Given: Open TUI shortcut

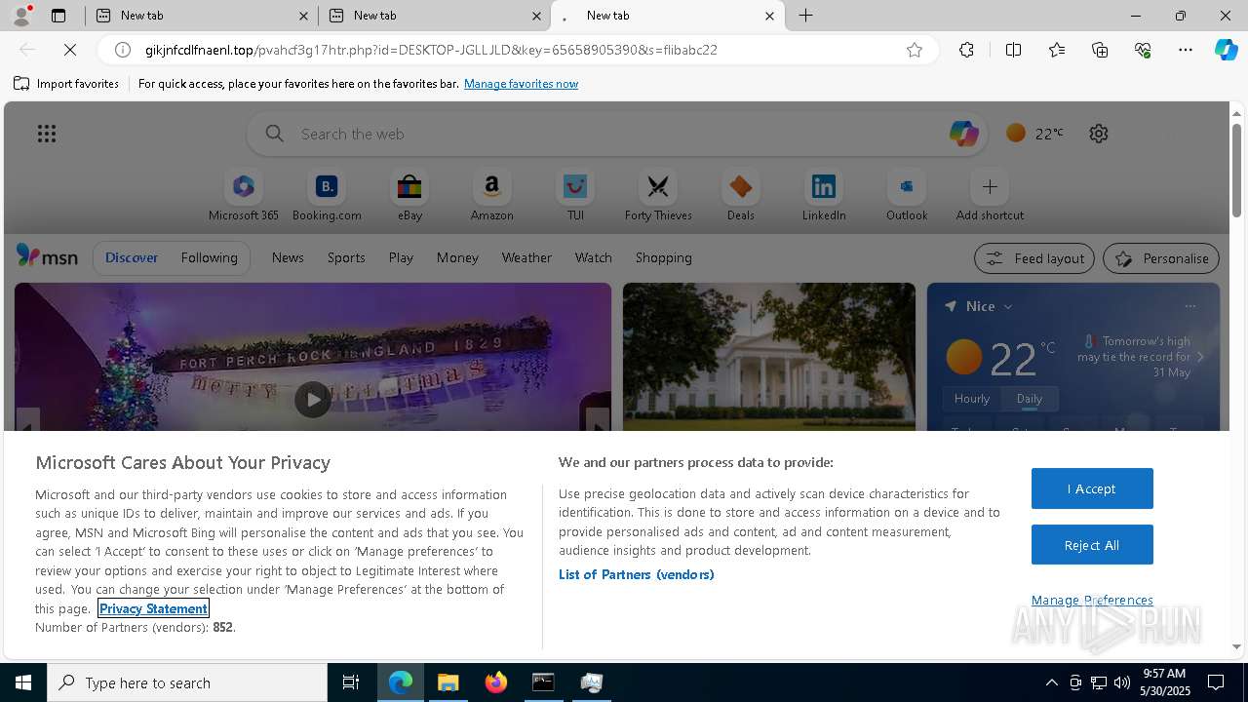Looking at the screenshot, I should 575,196.
